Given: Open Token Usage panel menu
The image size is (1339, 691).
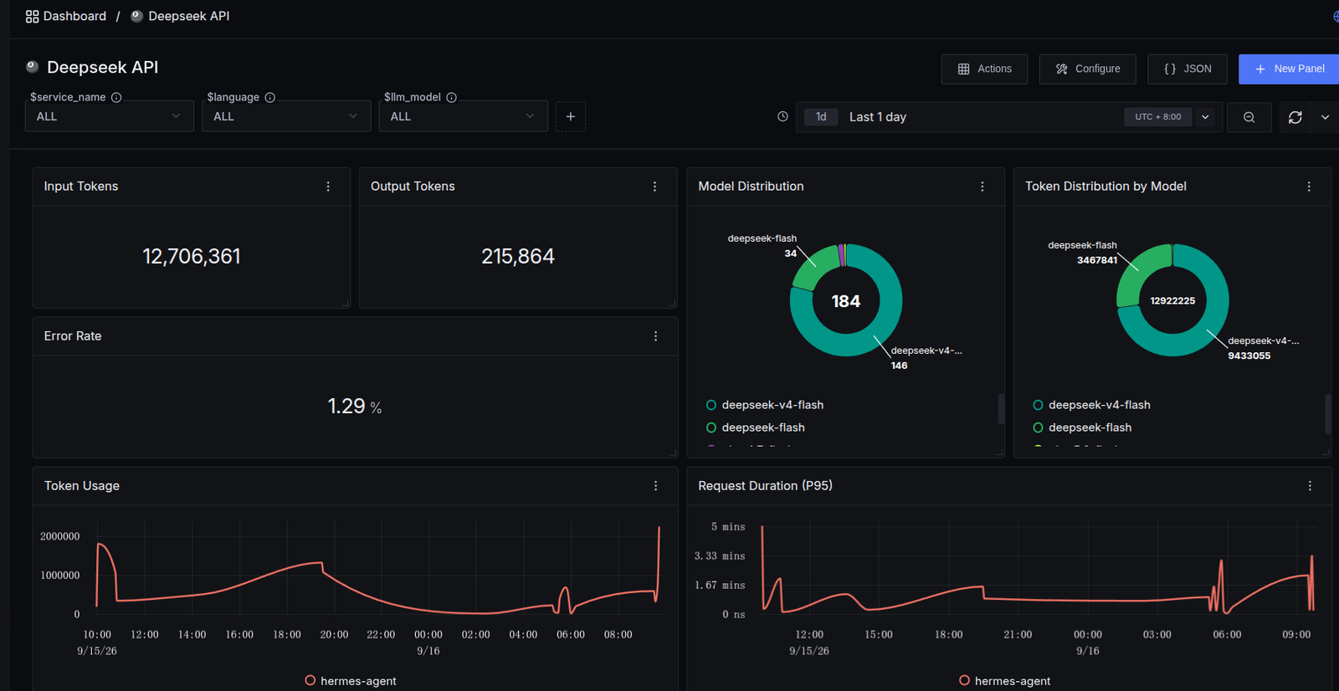Looking at the screenshot, I should click(655, 486).
